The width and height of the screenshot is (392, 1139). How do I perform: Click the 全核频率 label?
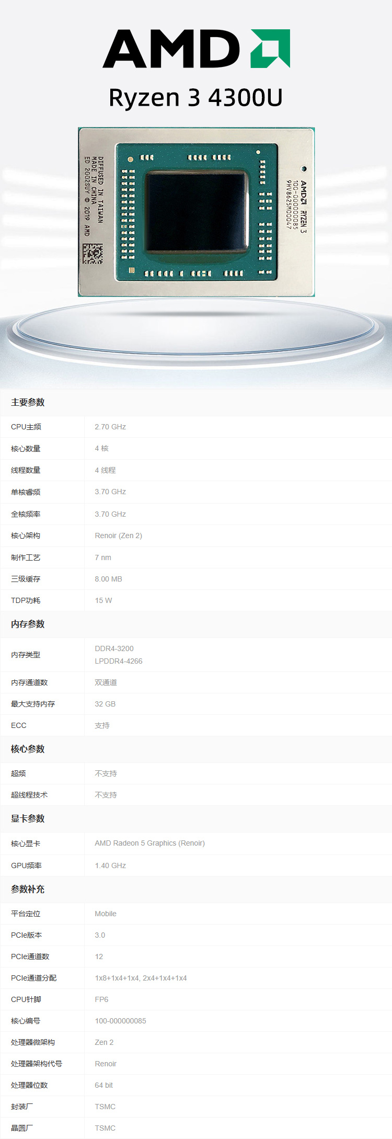26,514
